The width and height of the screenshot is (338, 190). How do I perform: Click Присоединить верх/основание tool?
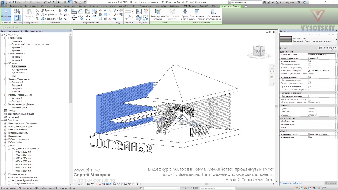coord(197,14)
